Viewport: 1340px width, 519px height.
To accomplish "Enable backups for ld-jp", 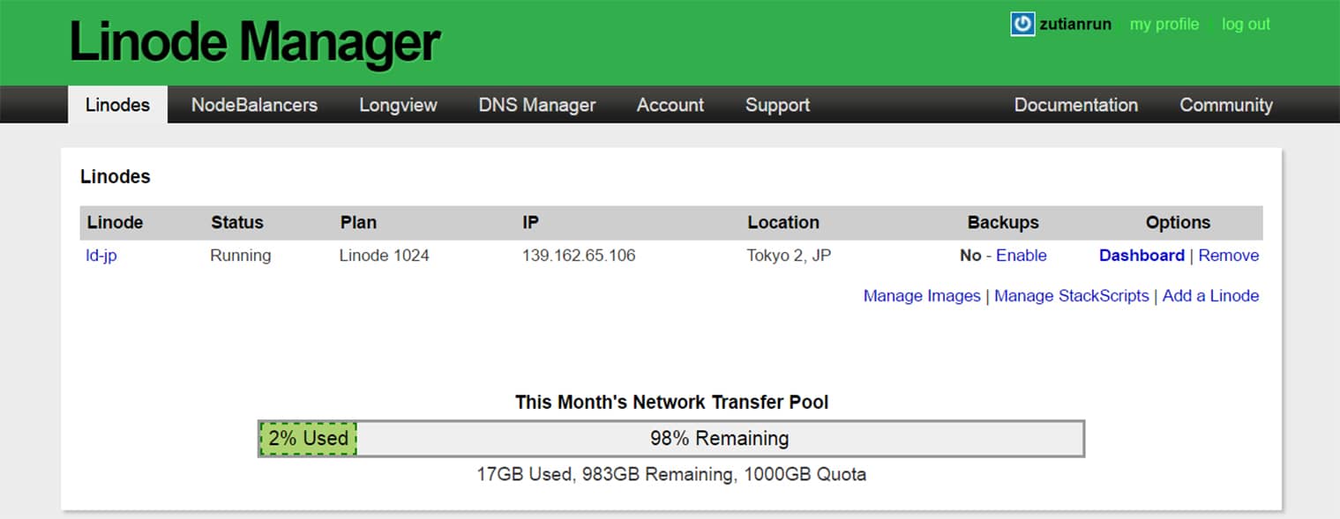I will coord(1022,256).
